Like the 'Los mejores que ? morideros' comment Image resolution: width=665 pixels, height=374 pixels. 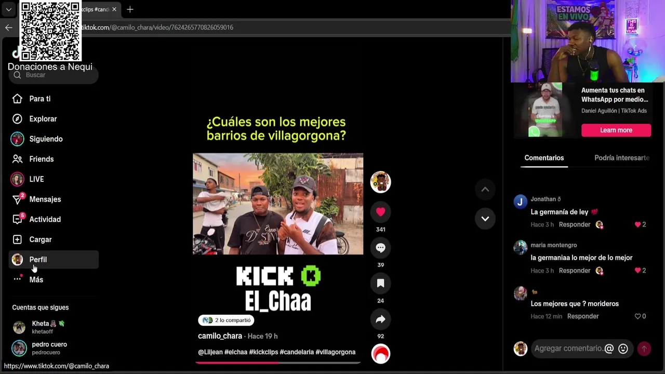coord(637,316)
